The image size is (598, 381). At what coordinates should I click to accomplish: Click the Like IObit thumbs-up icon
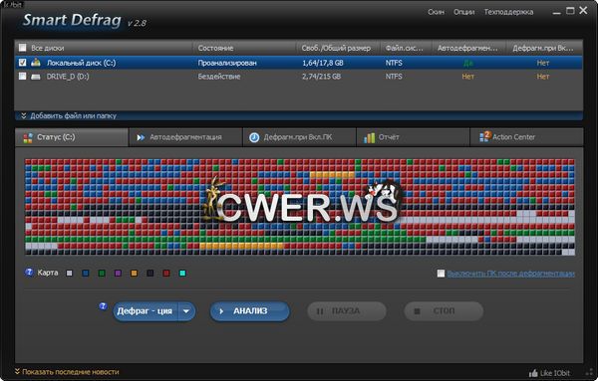pos(533,373)
